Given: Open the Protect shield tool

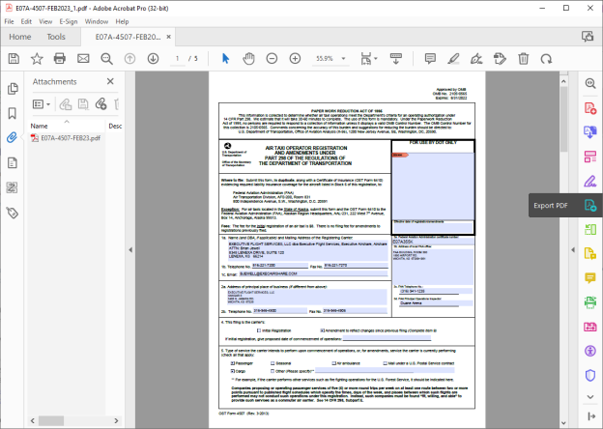Looking at the screenshot, I should point(590,375).
